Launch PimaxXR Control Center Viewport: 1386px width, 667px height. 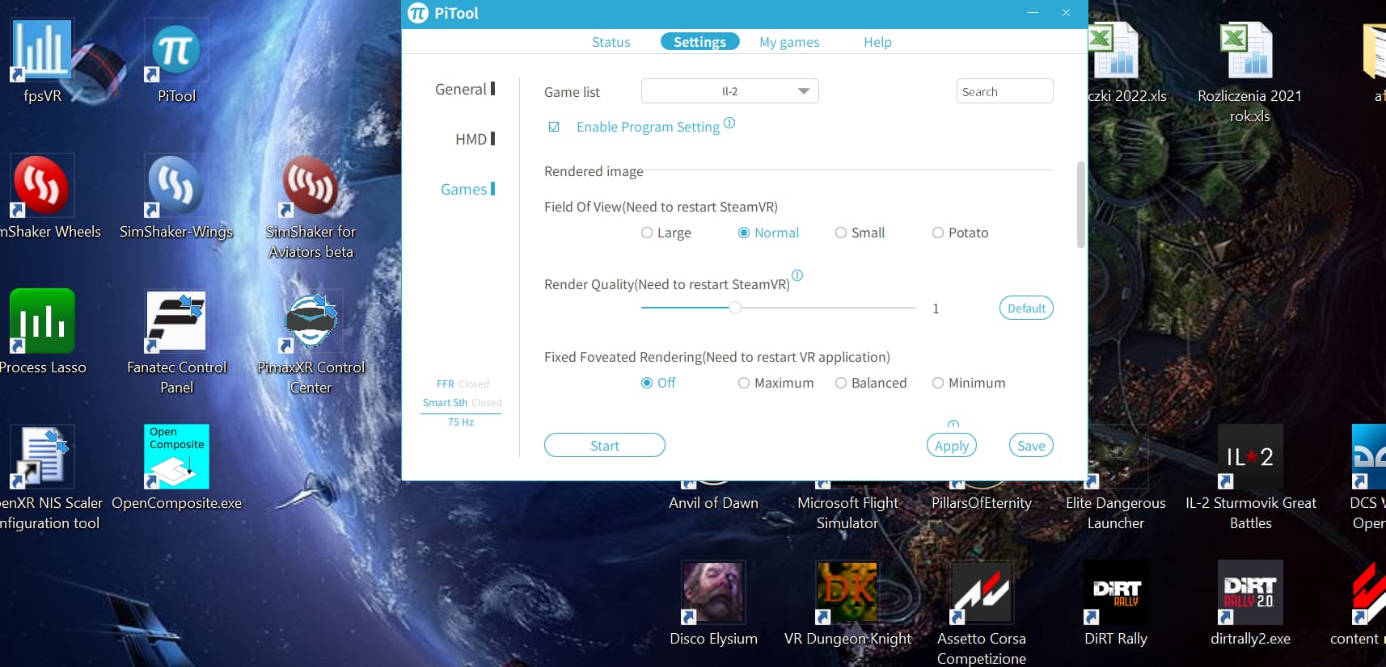pyautogui.click(x=311, y=323)
